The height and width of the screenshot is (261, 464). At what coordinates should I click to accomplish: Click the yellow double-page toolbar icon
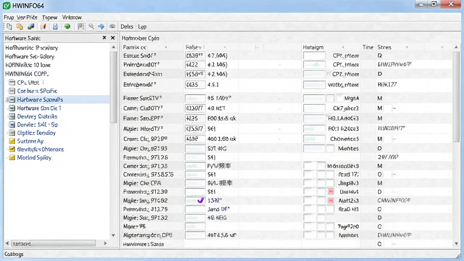tap(20, 27)
